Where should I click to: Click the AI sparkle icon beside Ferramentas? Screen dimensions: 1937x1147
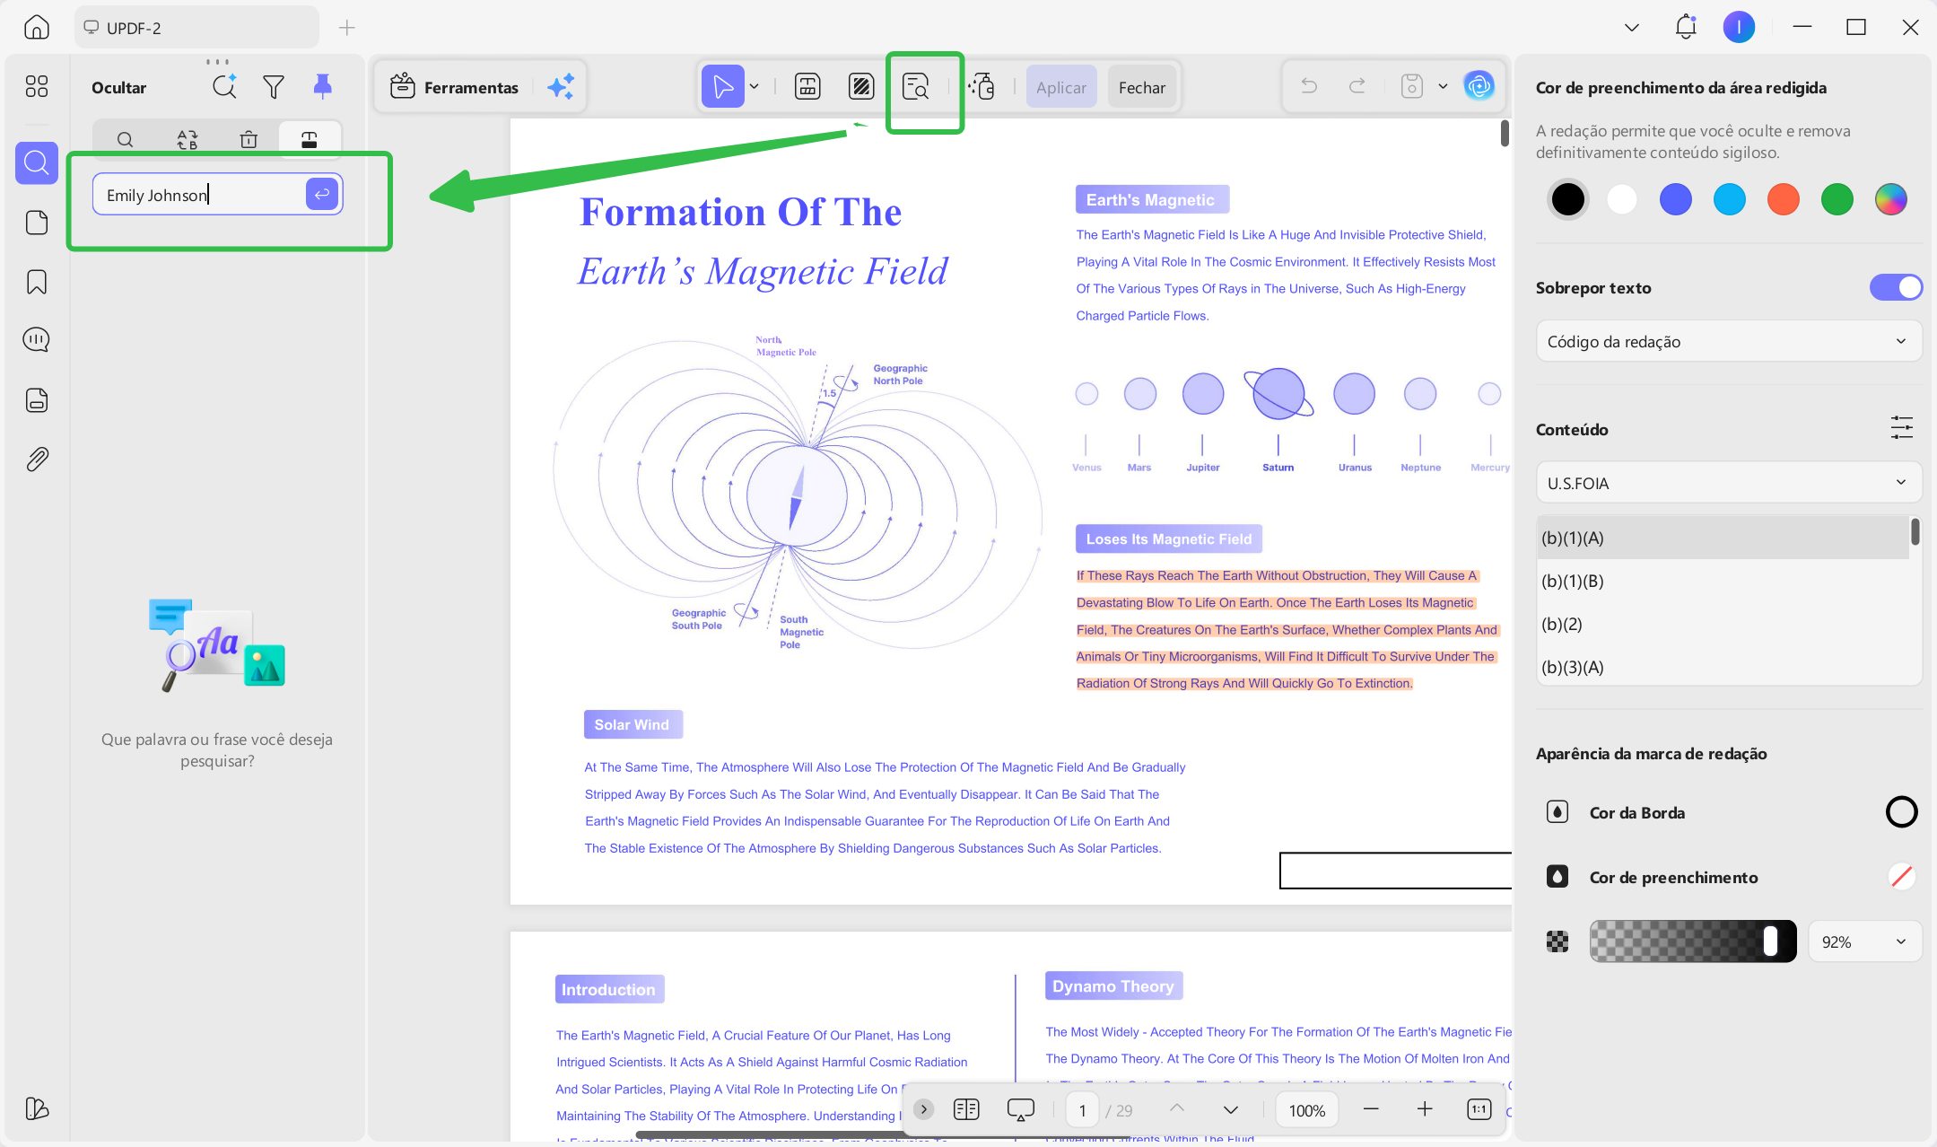pyautogui.click(x=561, y=87)
